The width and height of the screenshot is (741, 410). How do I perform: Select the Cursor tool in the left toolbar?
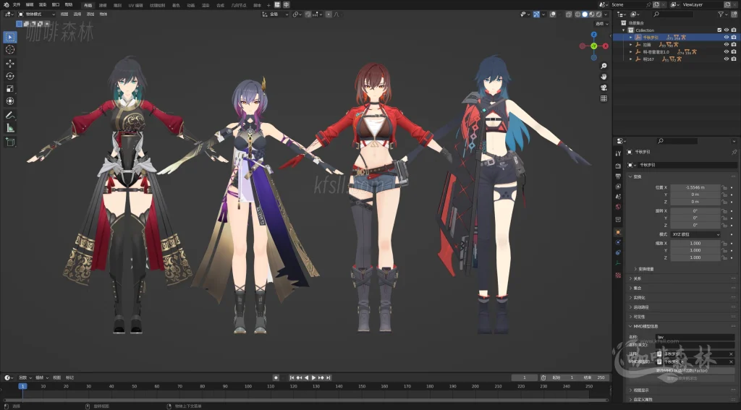pos(10,49)
